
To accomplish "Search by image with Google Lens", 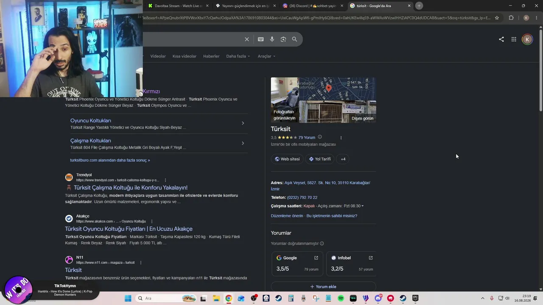I will click(283, 39).
